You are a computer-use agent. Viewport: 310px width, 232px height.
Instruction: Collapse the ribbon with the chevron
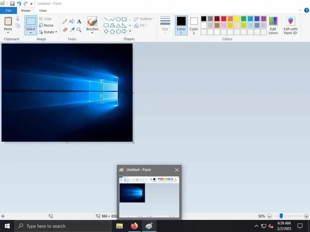300,10
